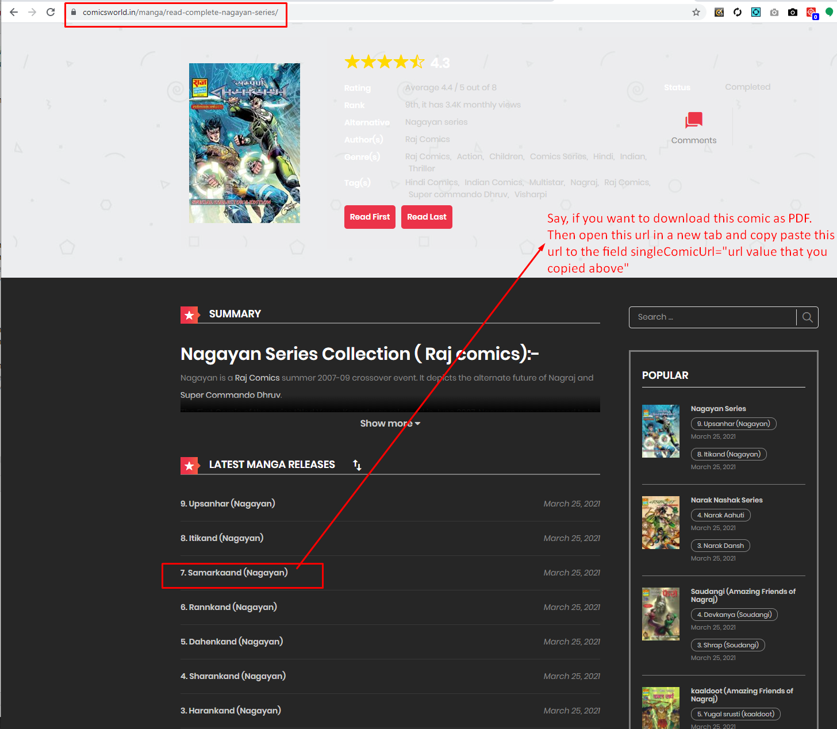Reverse chapter order with sort arrows icon

pos(357,465)
